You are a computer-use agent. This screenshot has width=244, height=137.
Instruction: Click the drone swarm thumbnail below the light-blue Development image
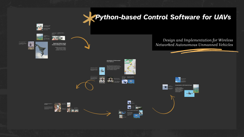point(102,80)
